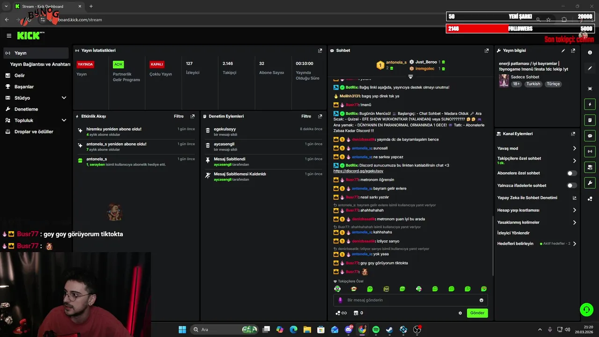599x337 pixels.
Task: Open Steam from the taskbar
Action: (389, 330)
